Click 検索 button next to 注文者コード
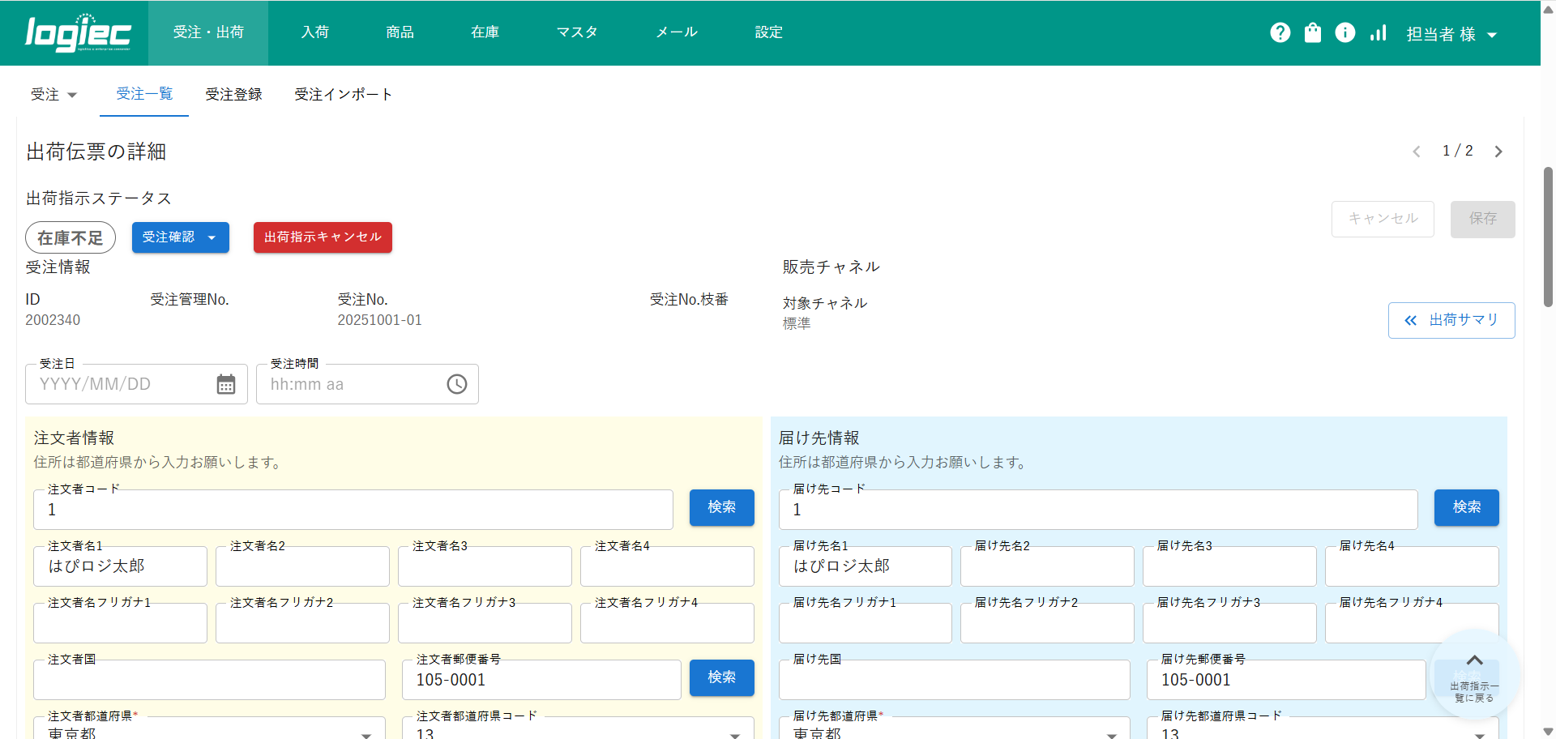This screenshot has height=739, width=1556. [x=721, y=507]
